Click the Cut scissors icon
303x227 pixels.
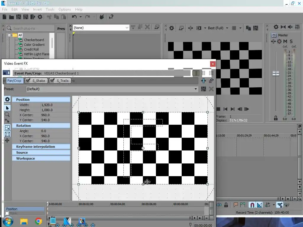pyautogui.click(x=49, y=17)
